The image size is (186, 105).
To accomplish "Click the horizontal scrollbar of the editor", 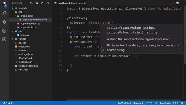I will (123, 100).
